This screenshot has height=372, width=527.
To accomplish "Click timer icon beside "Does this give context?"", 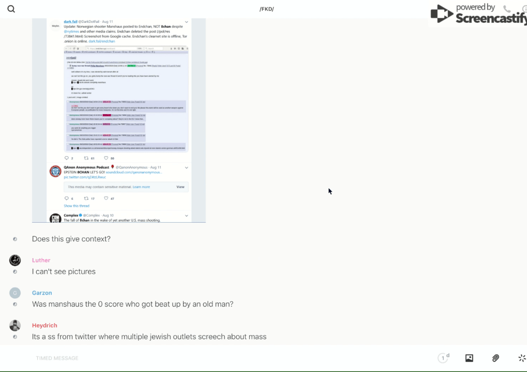I will 15,239.
